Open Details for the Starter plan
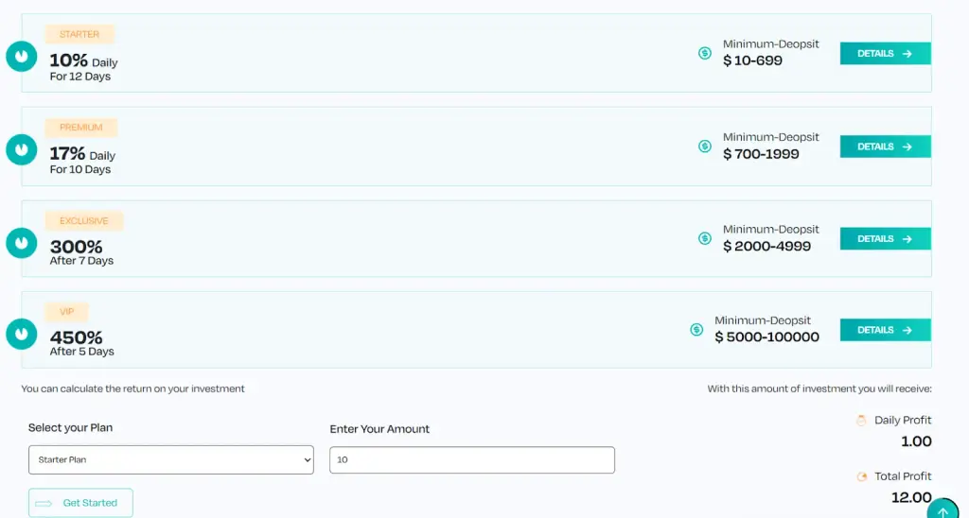The height and width of the screenshot is (518, 969). point(885,53)
